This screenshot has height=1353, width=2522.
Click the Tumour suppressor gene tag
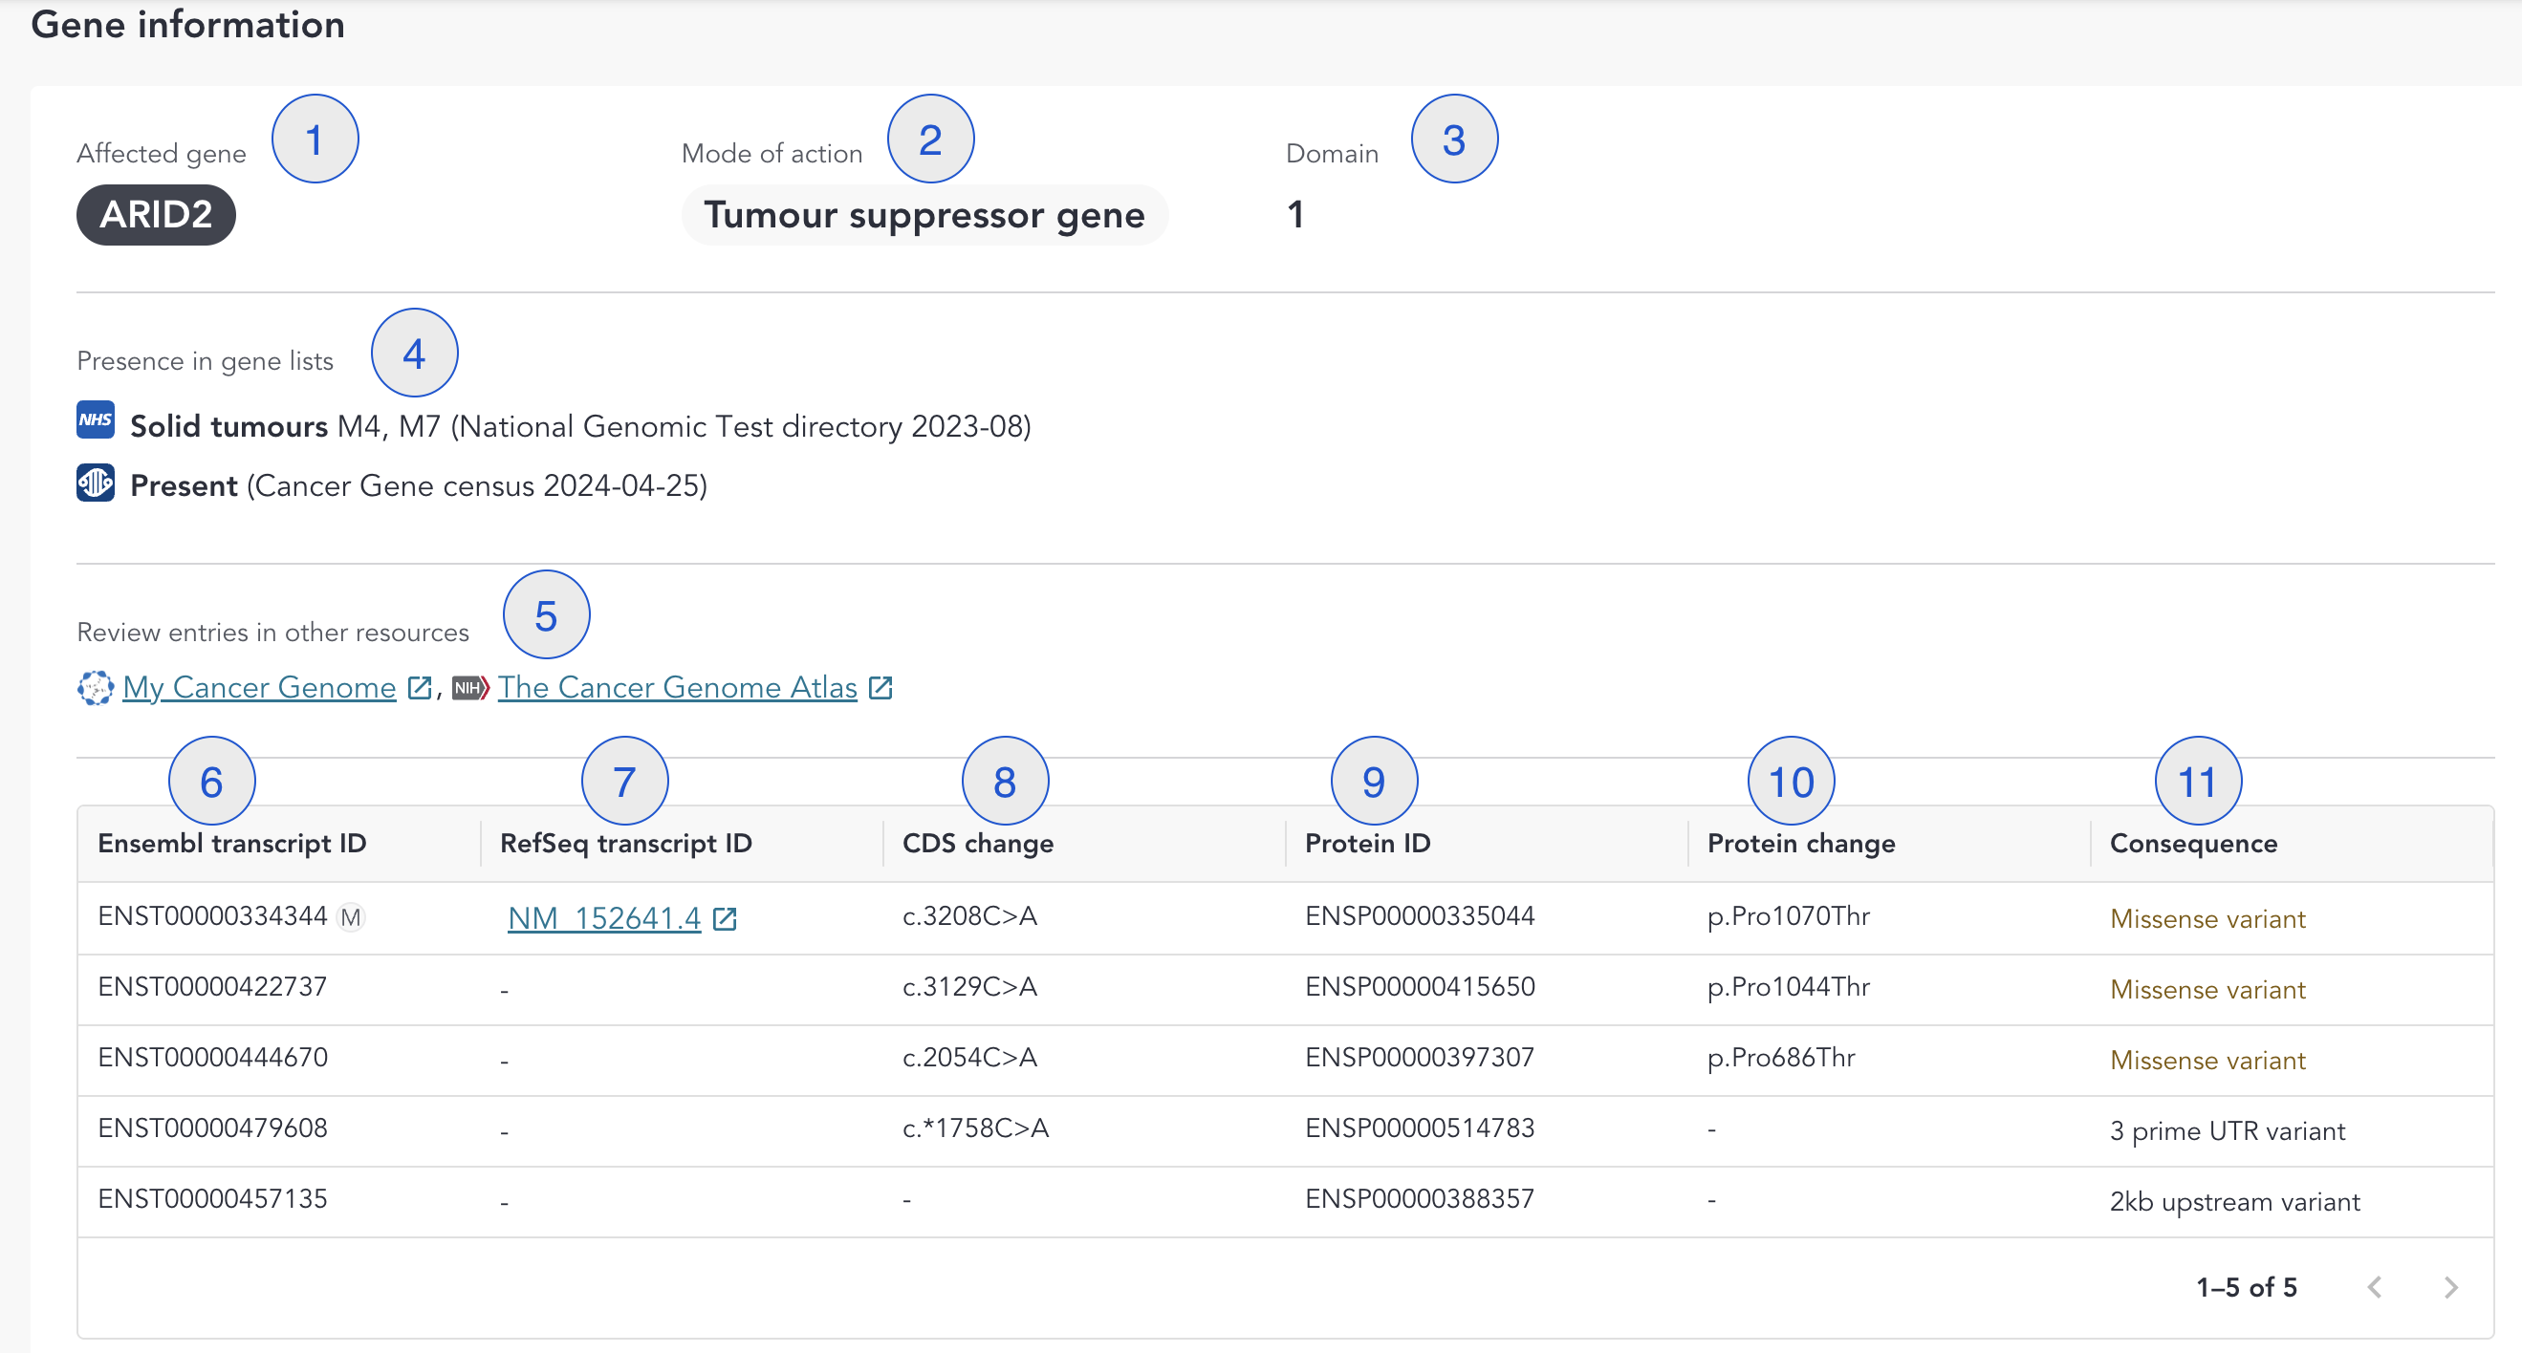coord(924,215)
